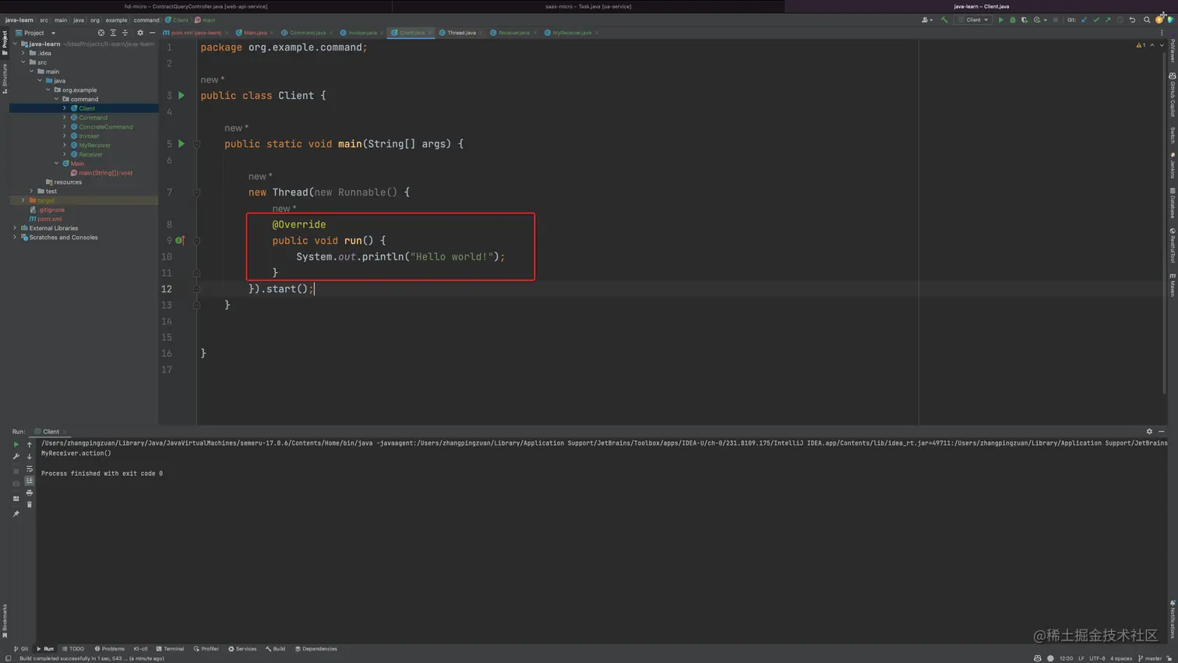Screen dimensions: 1178x663
Task: Open Run panel settings gear
Action: [x=1149, y=432]
